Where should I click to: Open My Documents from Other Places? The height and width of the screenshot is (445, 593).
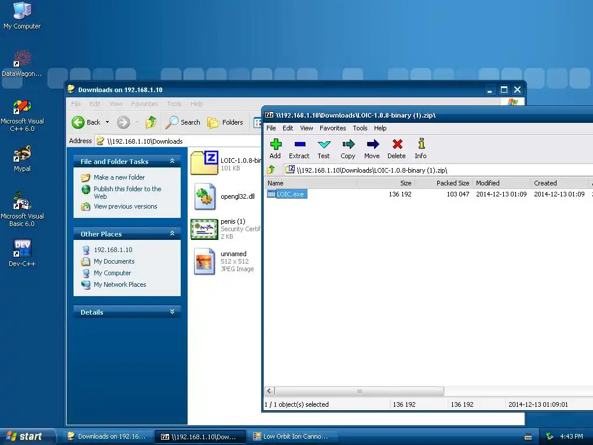(x=114, y=261)
